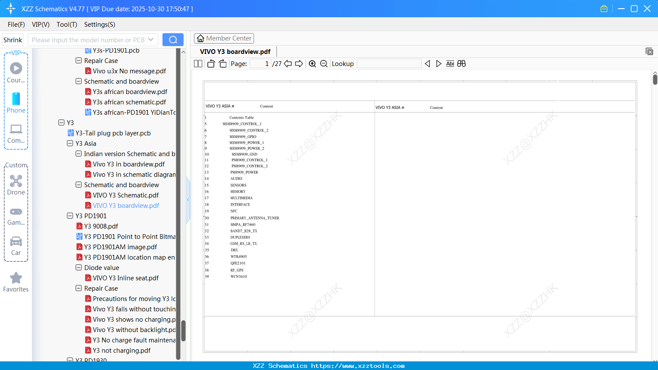Open the File(F) menu
Screen dimensions: 658x370
tap(16, 25)
